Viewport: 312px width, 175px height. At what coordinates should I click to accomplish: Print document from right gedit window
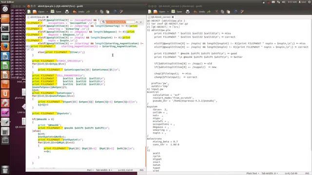188,12
